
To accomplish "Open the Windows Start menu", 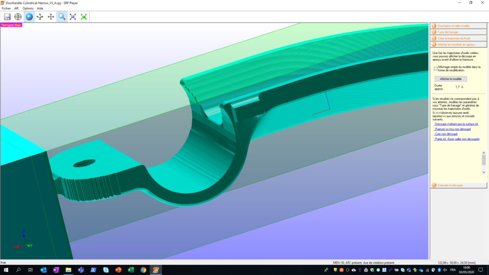I will [6, 270].
